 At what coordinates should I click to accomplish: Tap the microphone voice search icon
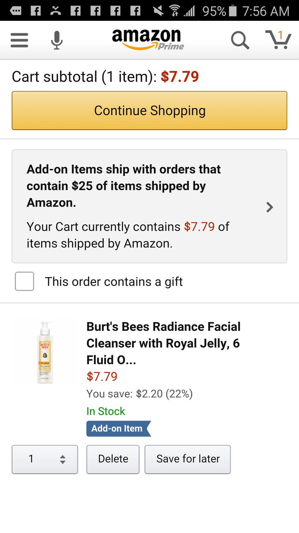(56, 40)
